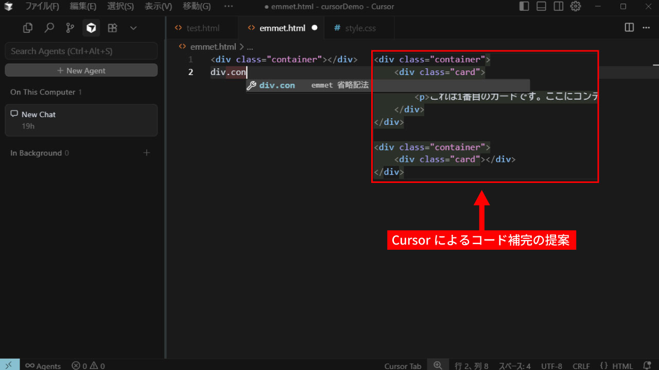Screen dimensions: 659x370
Task: Click the emmet.html tab file icon
Action: point(251,28)
